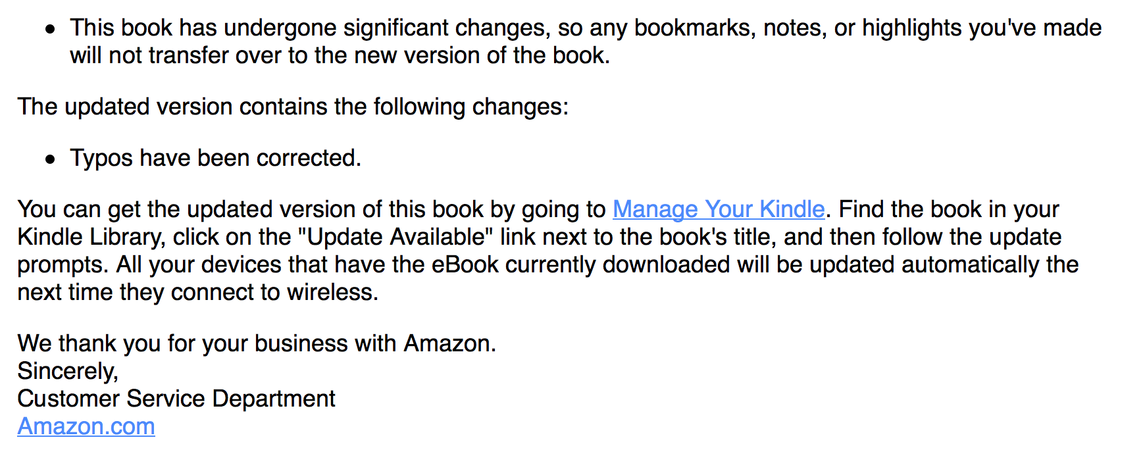The height and width of the screenshot is (450, 1145).
Task: Click the line "The updated version contains the following changes:"
Action: (x=293, y=107)
